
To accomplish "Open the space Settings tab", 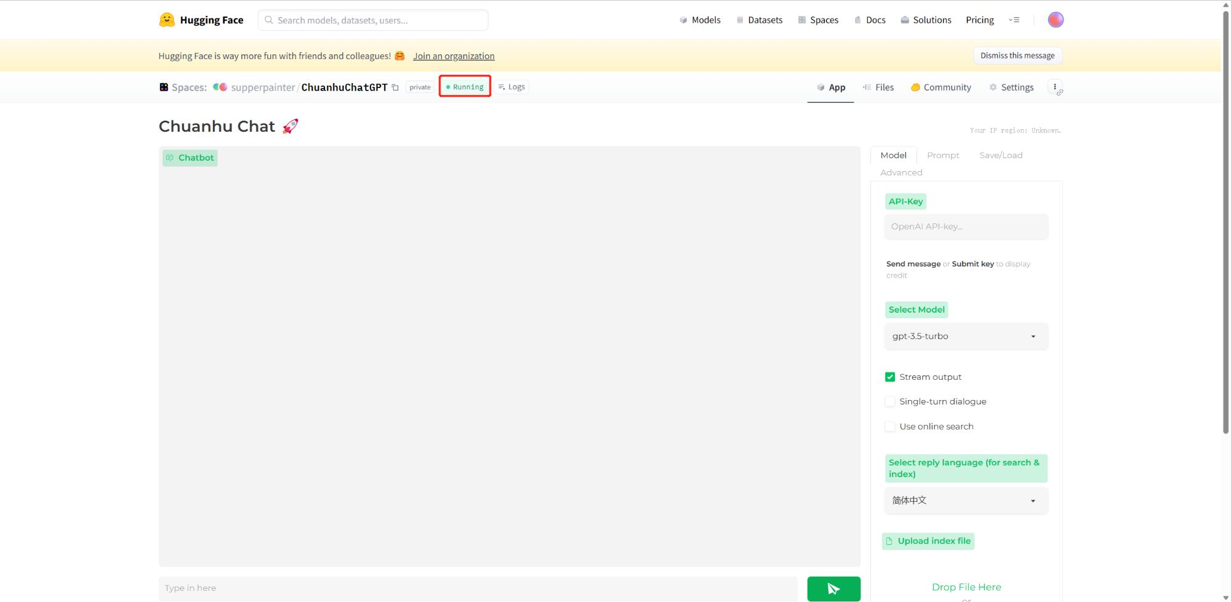I will click(1011, 87).
